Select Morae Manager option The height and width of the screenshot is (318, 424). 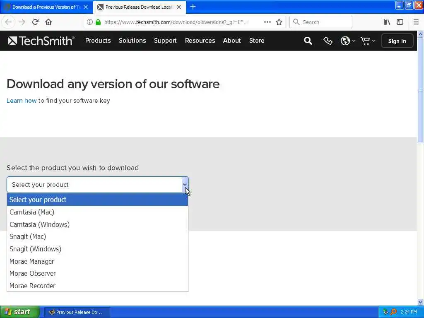point(97,261)
